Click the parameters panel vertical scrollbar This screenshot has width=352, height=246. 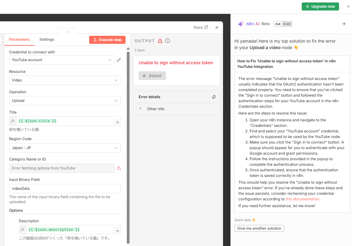(x=128, y=147)
